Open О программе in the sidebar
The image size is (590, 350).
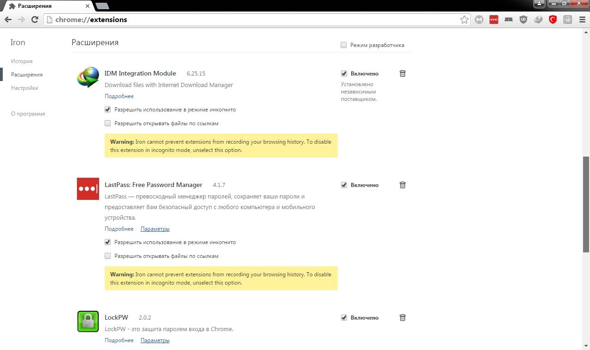click(28, 114)
